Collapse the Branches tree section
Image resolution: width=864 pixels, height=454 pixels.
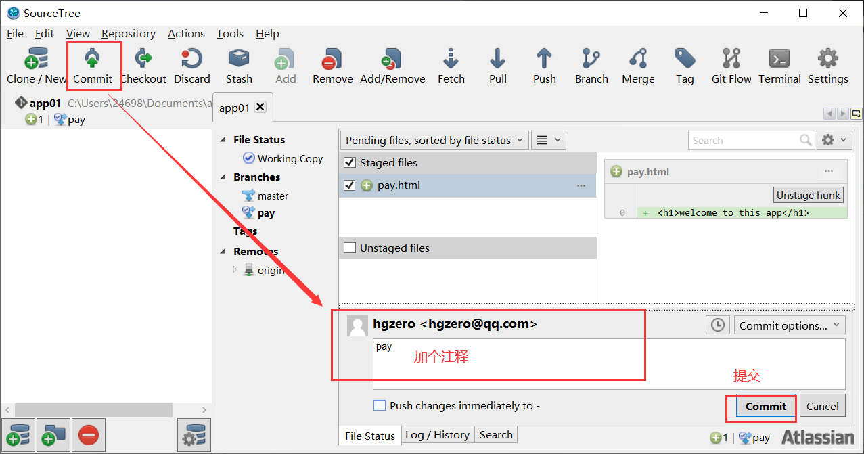pos(224,177)
